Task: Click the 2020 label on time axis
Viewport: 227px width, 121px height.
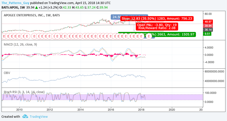Action: (x=172, y=110)
